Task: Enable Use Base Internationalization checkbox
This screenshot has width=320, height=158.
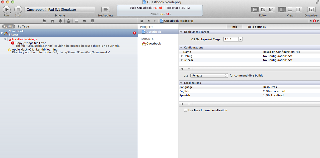Action: click(x=186, y=110)
